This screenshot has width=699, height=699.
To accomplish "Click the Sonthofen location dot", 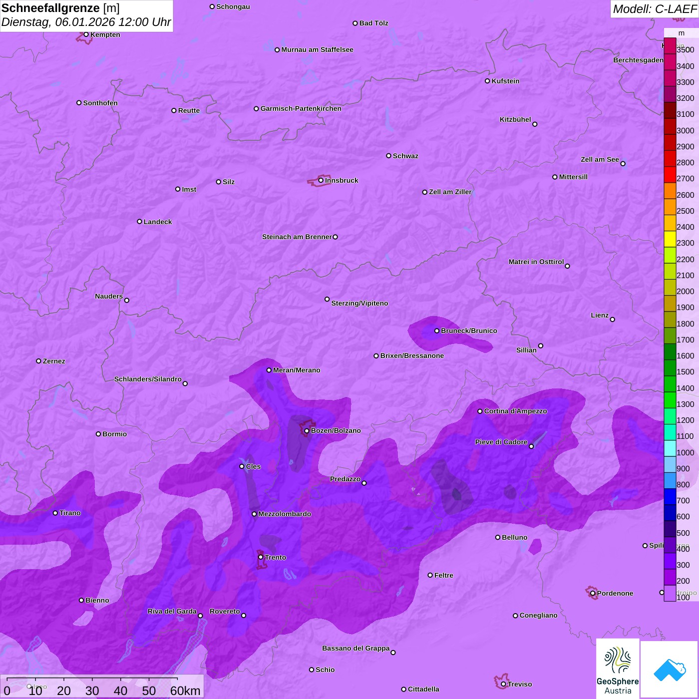I will pyautogui.click(x=79, y=103).
